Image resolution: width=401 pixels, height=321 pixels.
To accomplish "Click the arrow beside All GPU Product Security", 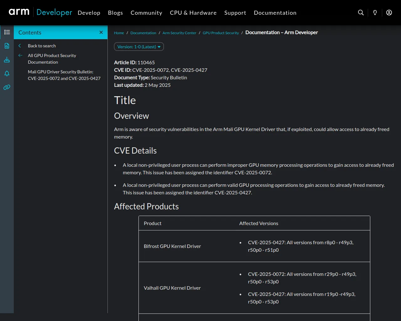I will pyautogui.click(x=20, y=55).
